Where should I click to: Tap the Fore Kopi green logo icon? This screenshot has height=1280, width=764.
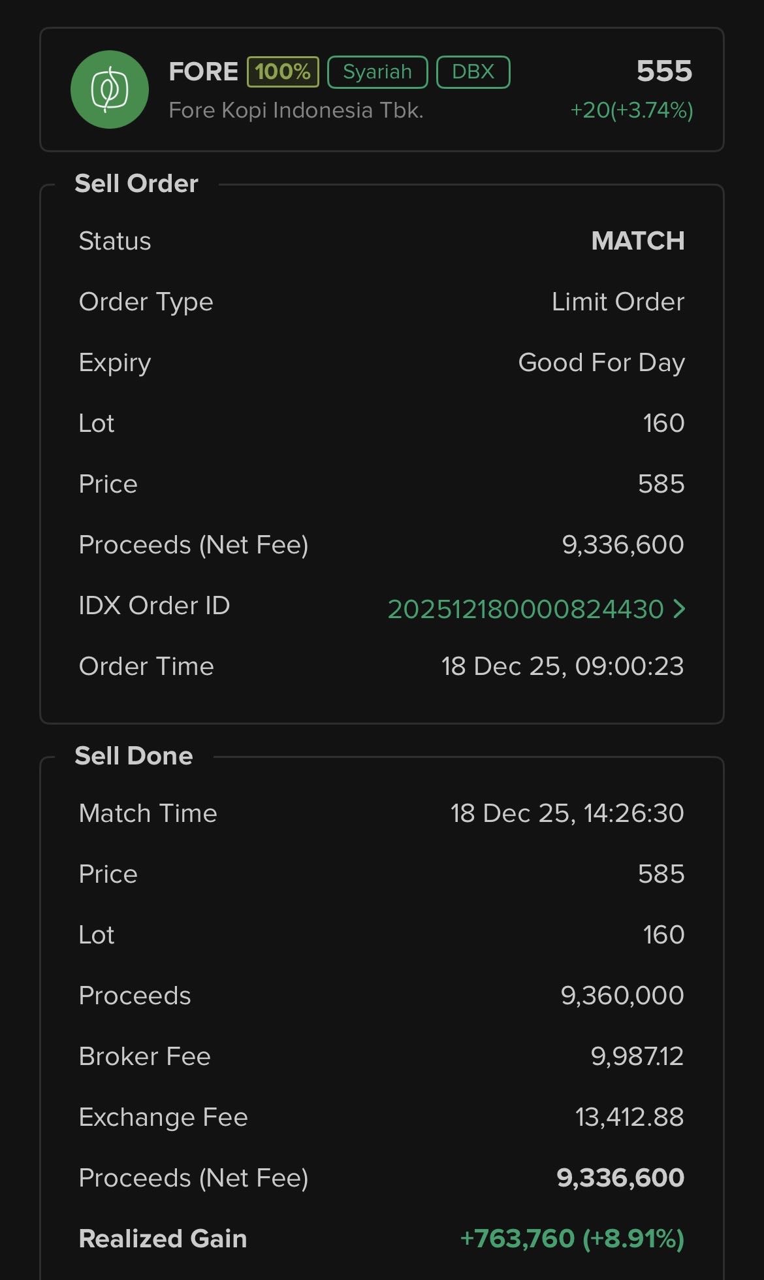tap(109, 90)
